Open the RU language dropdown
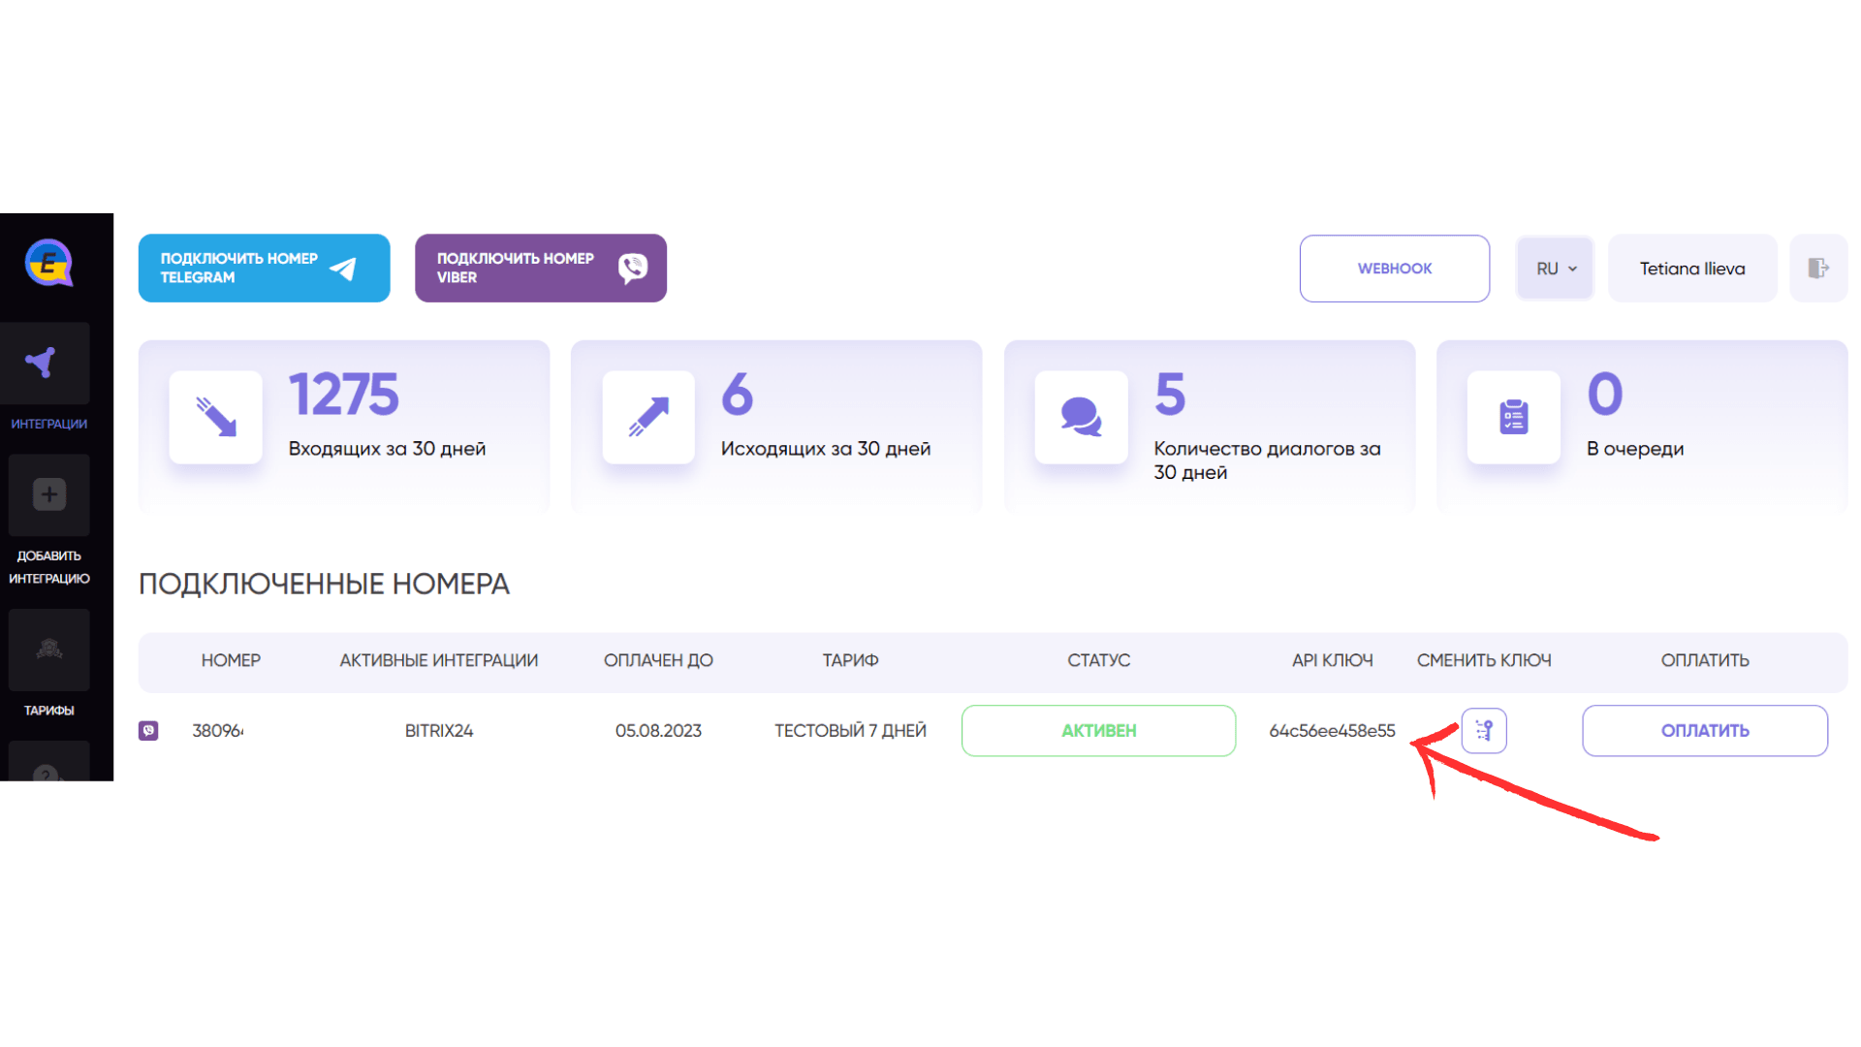This screenshot has height=1047, width=1861. click(x=1555, y=269)
